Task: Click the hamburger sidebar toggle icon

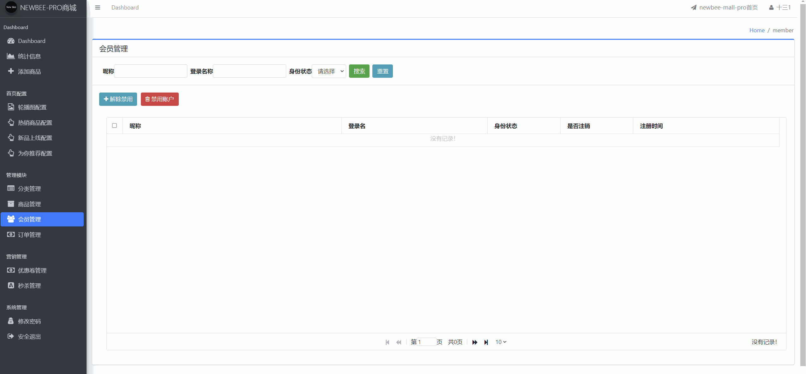Action: pyautogui.click(x=98, y=8)
